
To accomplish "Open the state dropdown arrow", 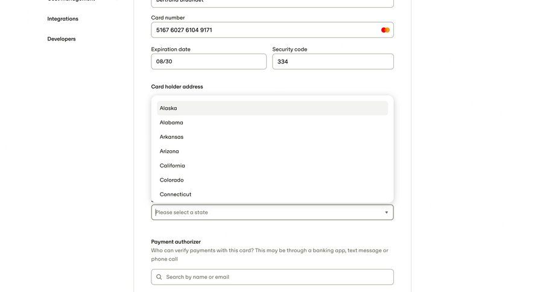I will pyautogui.click(x=387, y=212).
